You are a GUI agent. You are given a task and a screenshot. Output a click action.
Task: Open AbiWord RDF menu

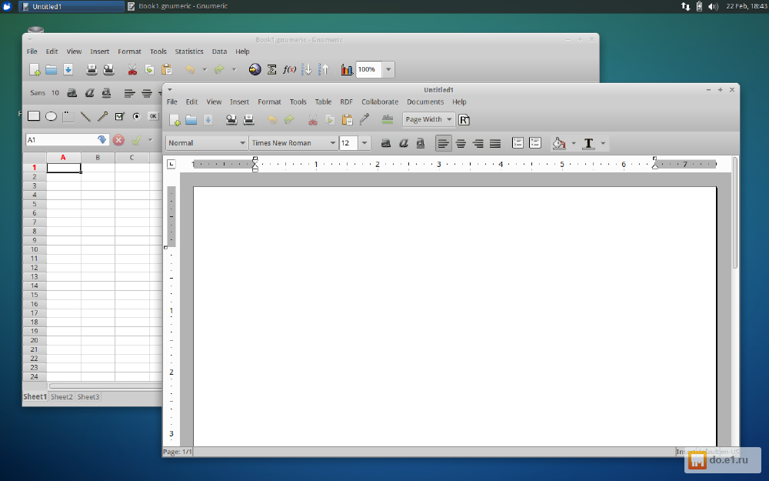pos(346,102)
